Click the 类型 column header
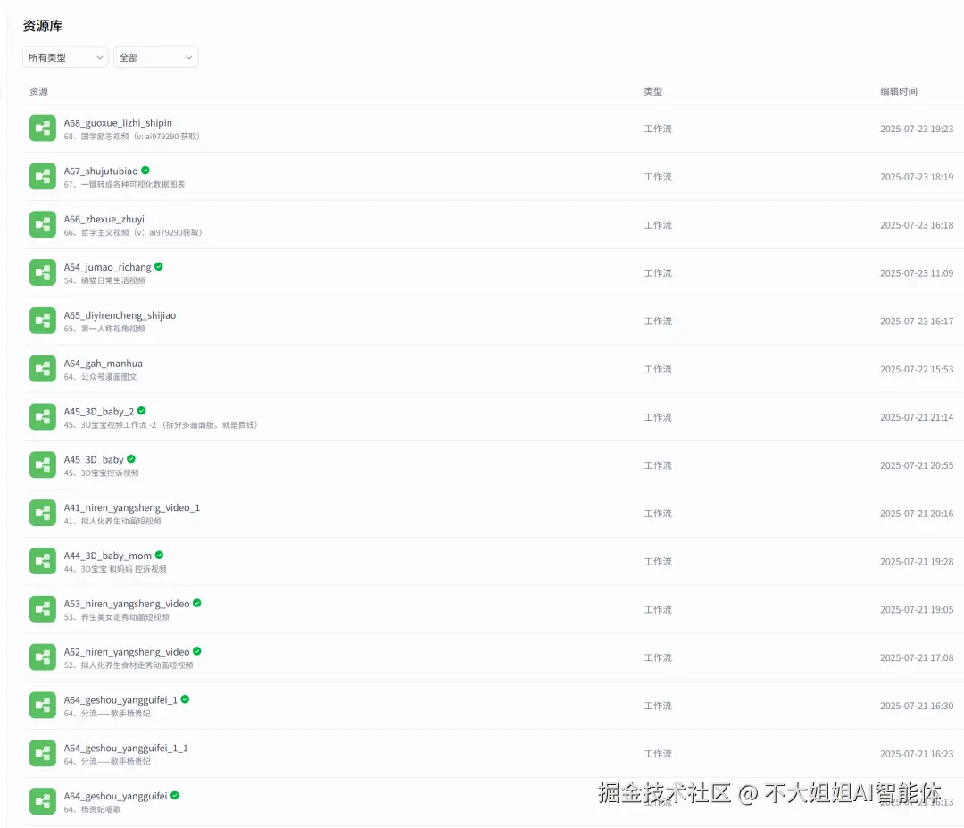The width and height of the screenshot is (964, 828). point(652,91)
